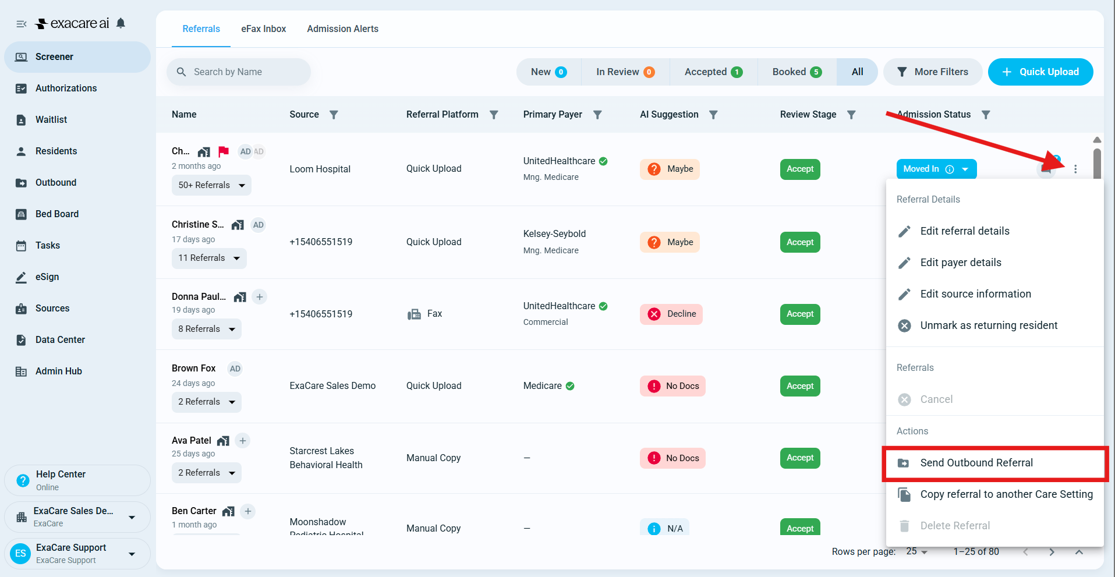
Task: Click the info icon in the Moved In status
Action: [950, 169]
